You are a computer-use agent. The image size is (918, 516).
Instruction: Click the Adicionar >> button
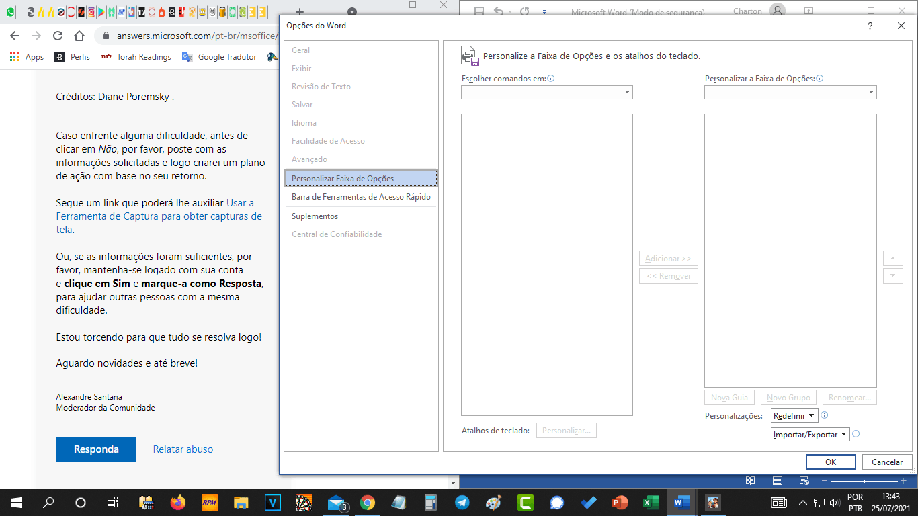(x=669, y=259)
